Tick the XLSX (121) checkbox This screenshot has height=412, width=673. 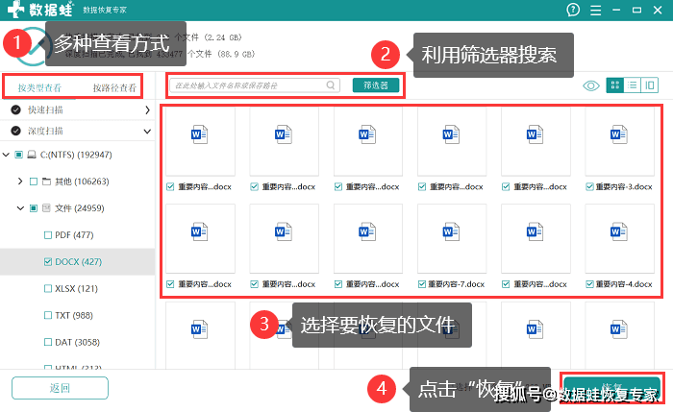(x=48, y=288)
